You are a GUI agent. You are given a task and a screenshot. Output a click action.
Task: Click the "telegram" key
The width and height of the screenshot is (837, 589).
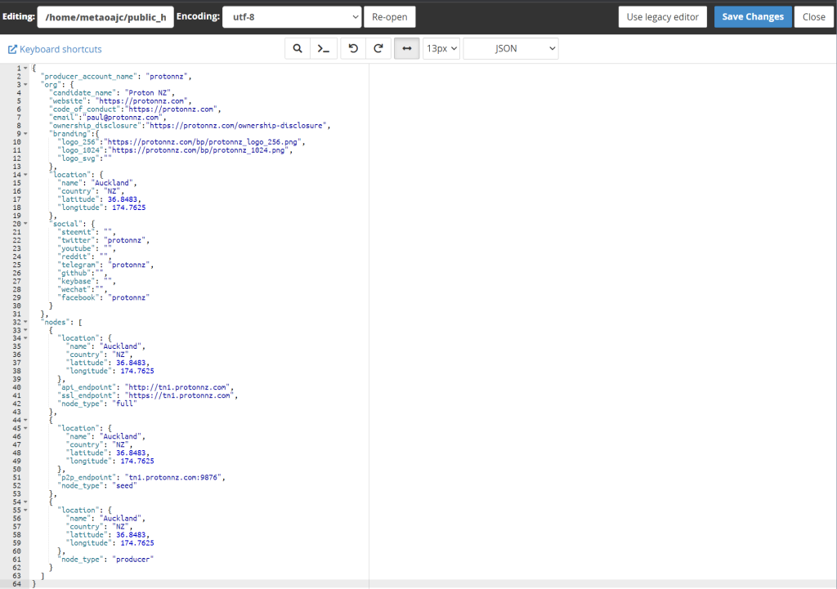point(78,265)
